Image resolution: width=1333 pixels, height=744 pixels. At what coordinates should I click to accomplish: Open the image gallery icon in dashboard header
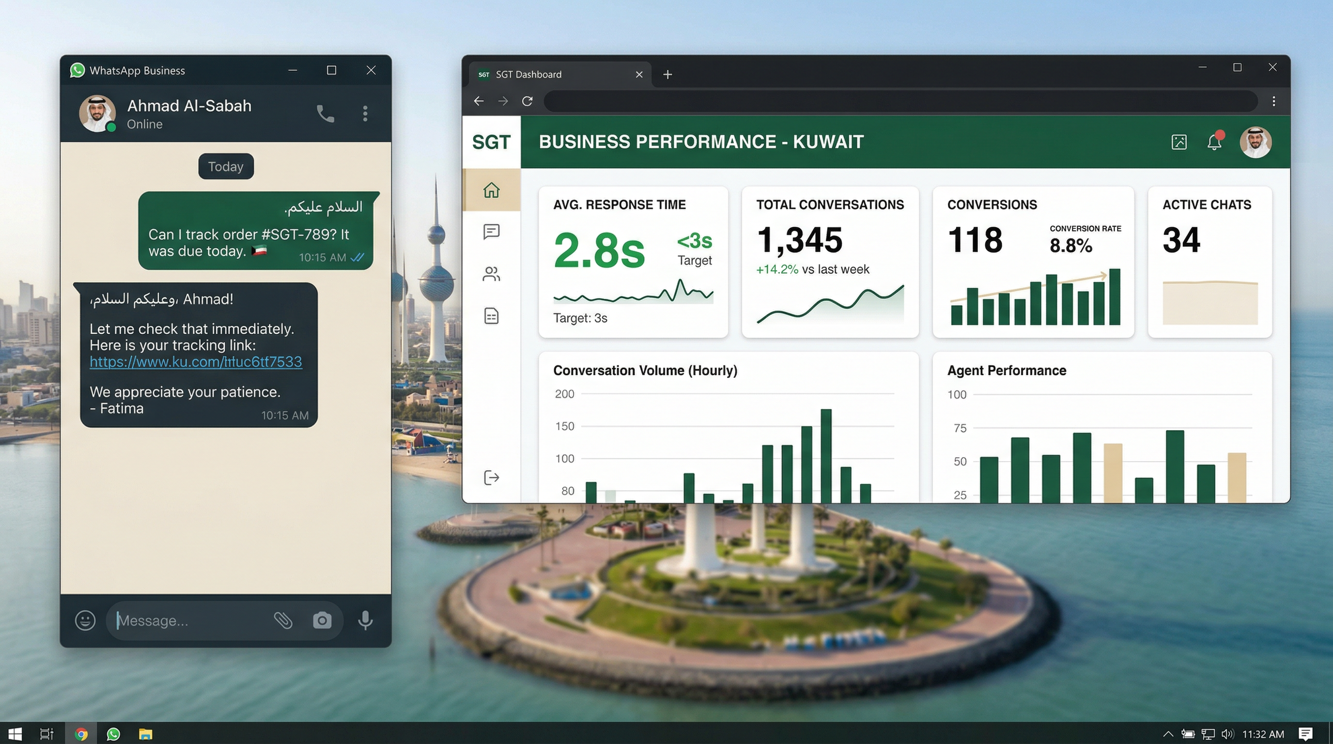click(1178, 142)
